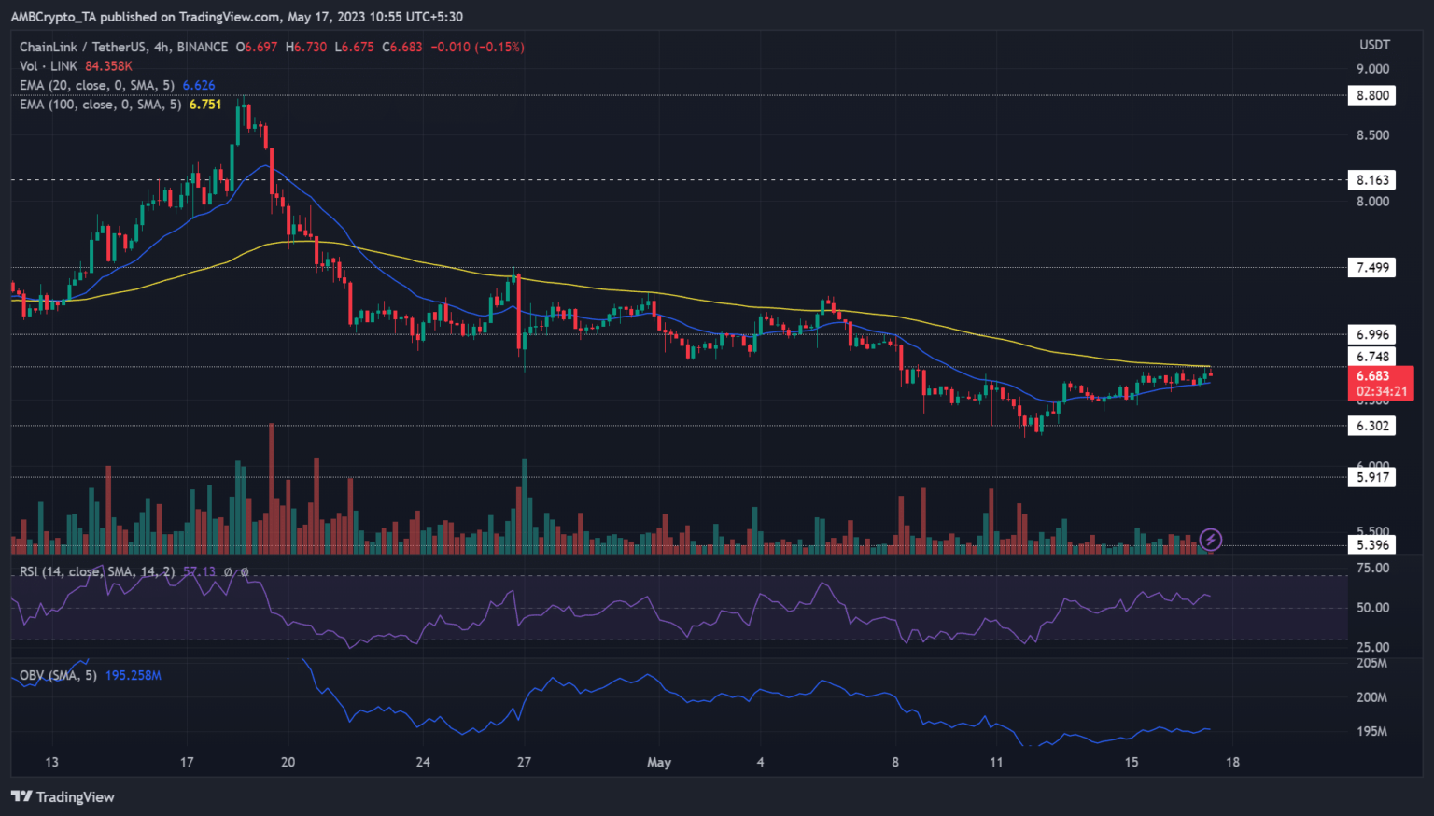Click the USDT currency label on price axis
The image size is (1434, 816).
[x=1374, y=45]
